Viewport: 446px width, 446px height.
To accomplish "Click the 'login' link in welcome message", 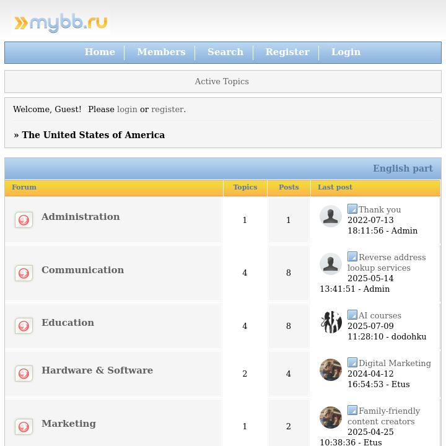I will (127, 109).
